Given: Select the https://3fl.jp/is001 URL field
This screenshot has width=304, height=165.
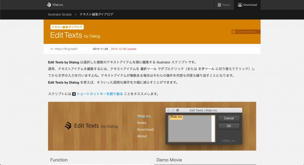Looking at the screenshot, I should pyautogui.click(x=68, y=49).
